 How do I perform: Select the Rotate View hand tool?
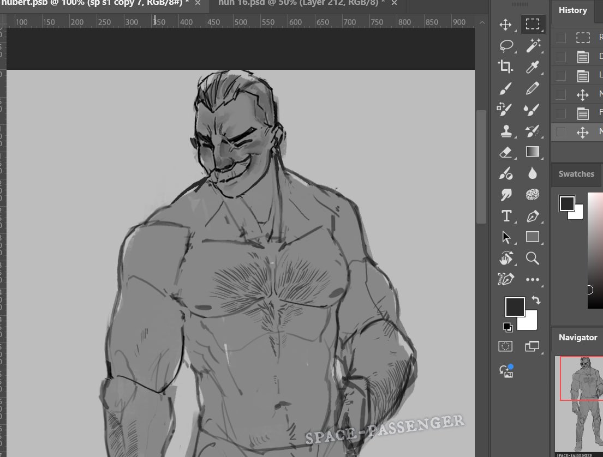[x=506, y=258]
